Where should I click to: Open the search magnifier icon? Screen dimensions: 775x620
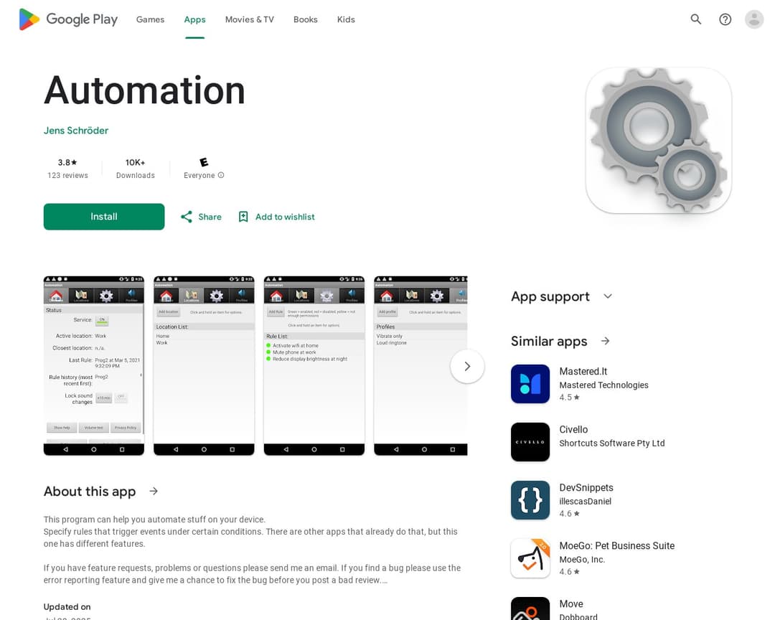point(695,19)
